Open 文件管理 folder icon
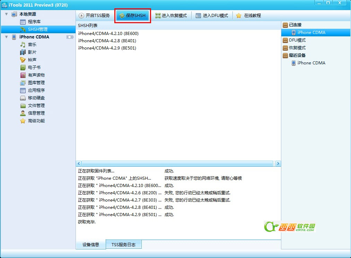Viewport: 351px width, 258px height. (23, 106)
